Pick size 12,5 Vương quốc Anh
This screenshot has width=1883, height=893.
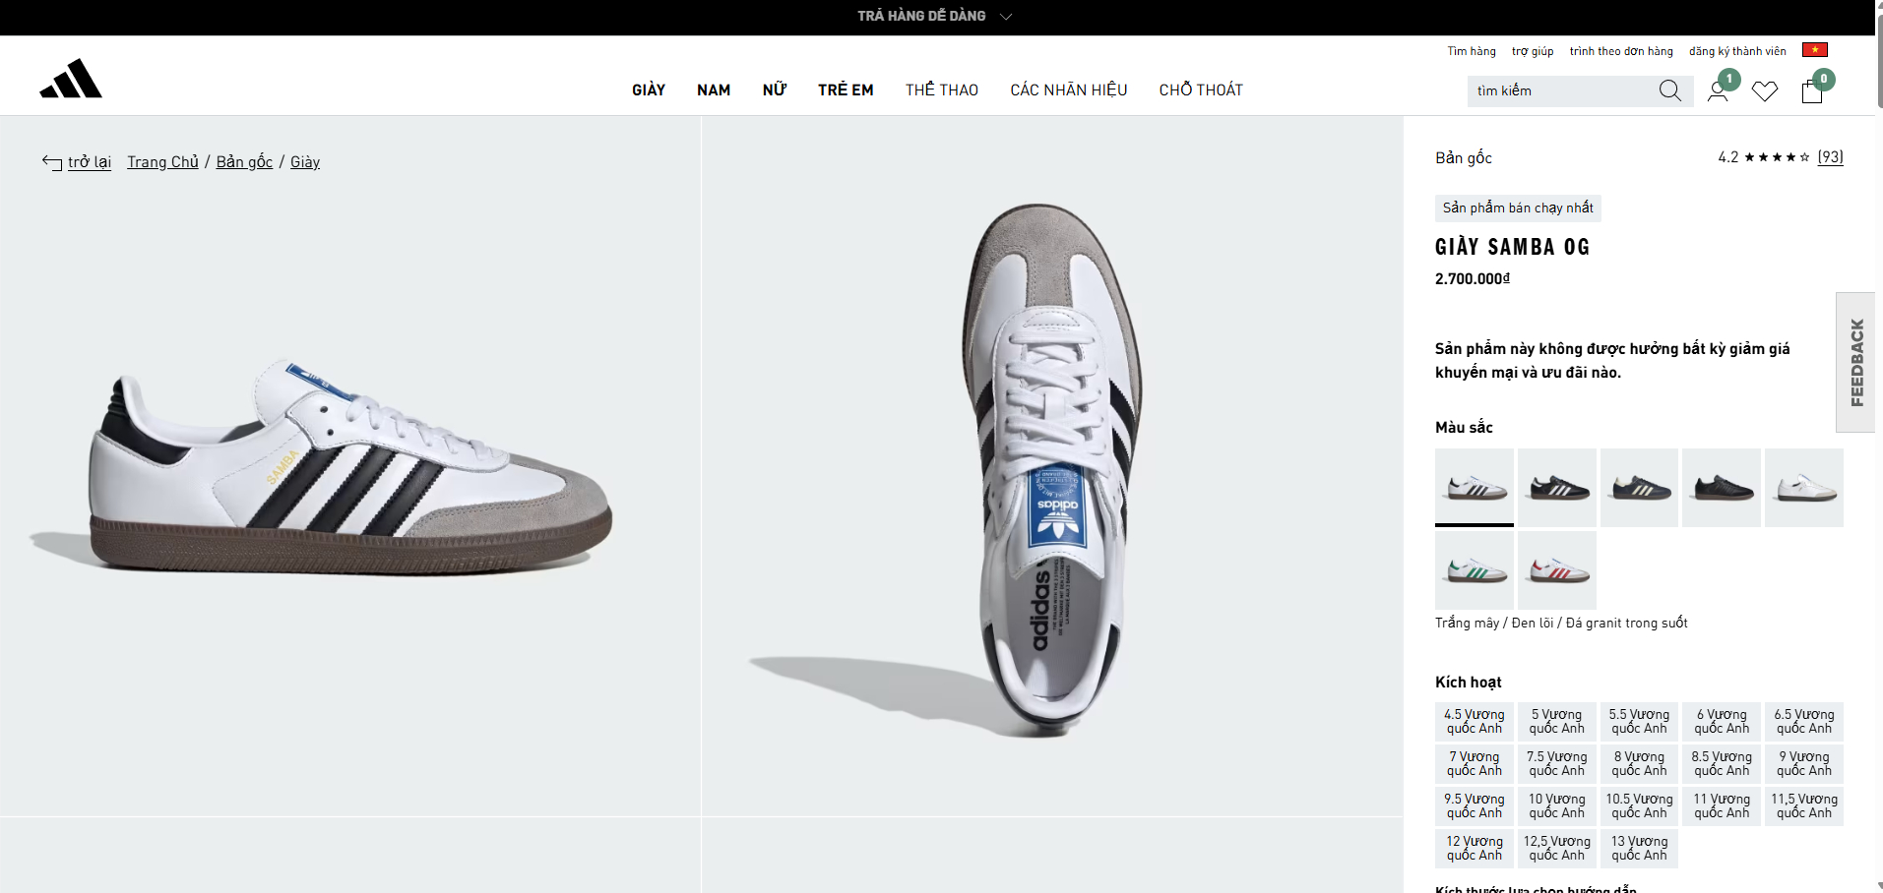click(1557, 849)
